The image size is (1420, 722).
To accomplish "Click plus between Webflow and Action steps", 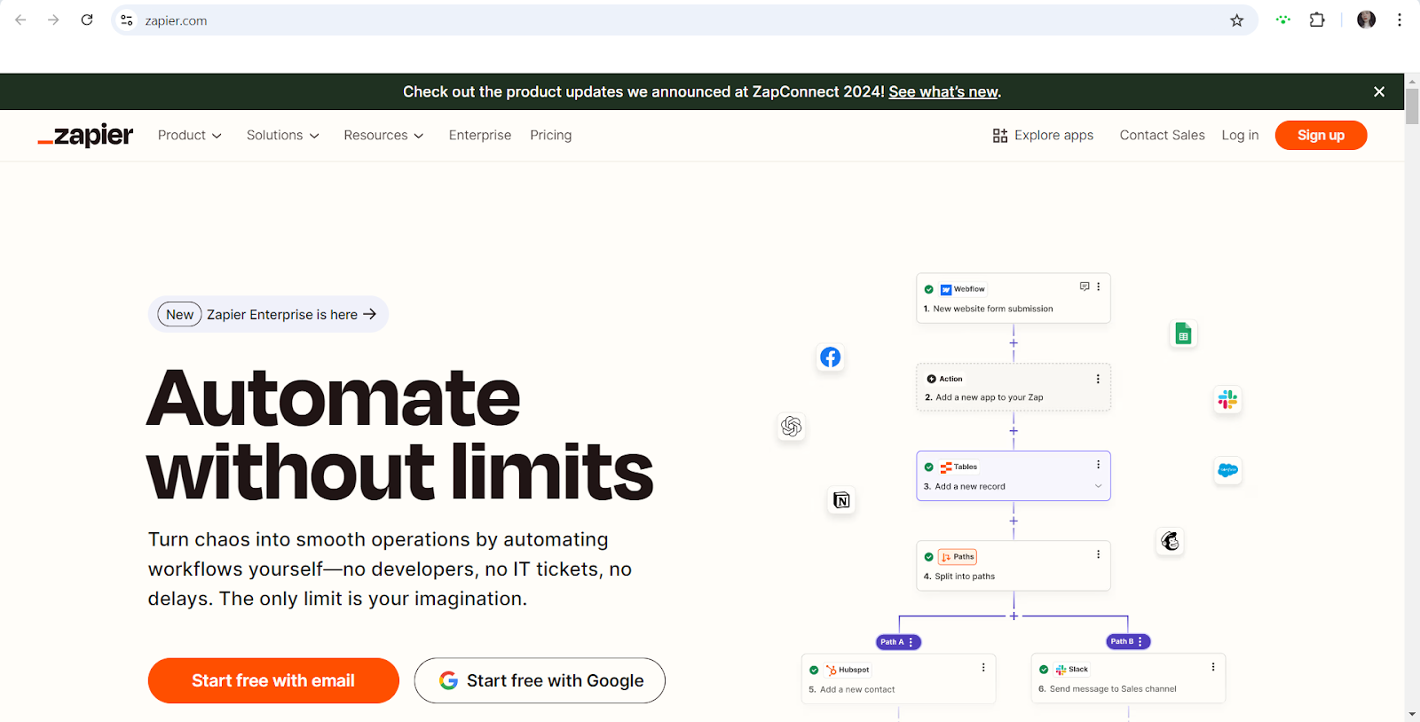I will (1014, 343).
